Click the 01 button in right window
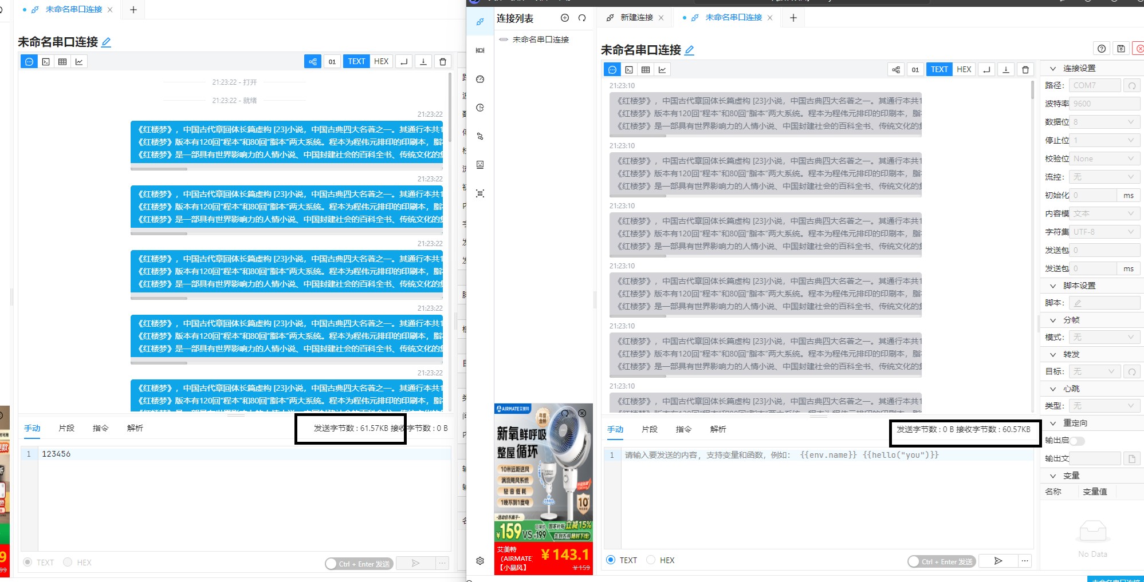Viewport: 1144px width, 582px height. [x=915, y=70]
